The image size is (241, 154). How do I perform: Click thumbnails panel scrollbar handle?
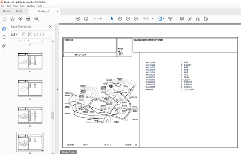(x=53, y=115)
